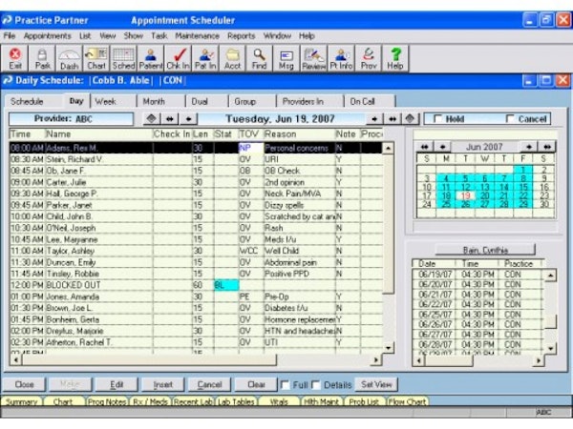Image resolution: width=573 pixels, height=429 pixels.
Task: Click schedule horizontal scroll right arrow
Action: pos(376,360)
